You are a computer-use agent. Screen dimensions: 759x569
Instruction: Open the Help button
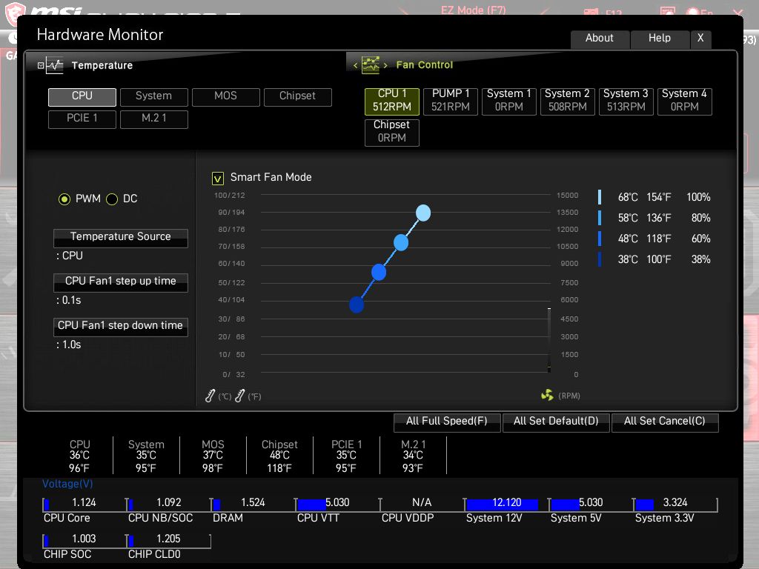tap(660, 39)
